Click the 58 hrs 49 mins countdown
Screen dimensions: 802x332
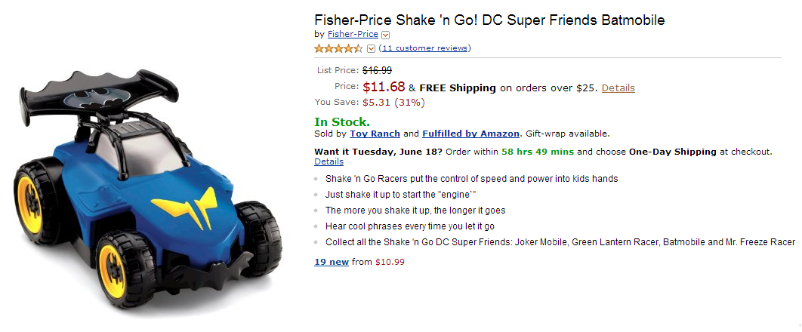tap(537, 152)
